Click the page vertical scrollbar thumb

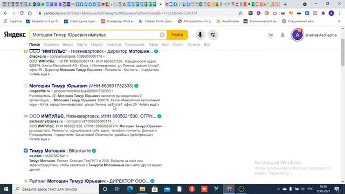[343, 52]
